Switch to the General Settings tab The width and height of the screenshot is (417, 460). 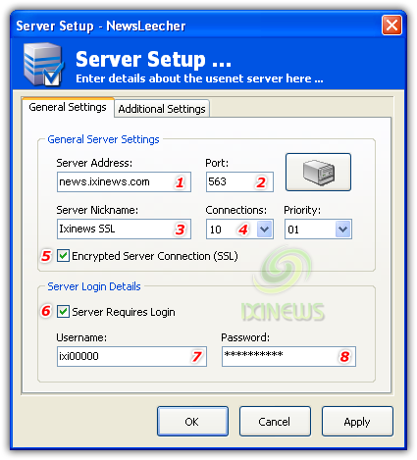pyautogui.click(x=68, y=107)
